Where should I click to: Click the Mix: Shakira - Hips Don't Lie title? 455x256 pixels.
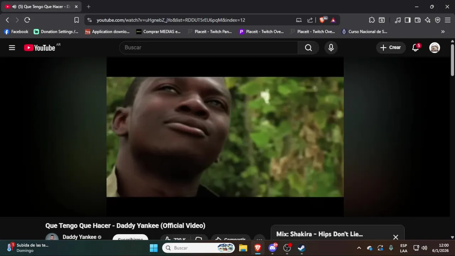[320, 234]
